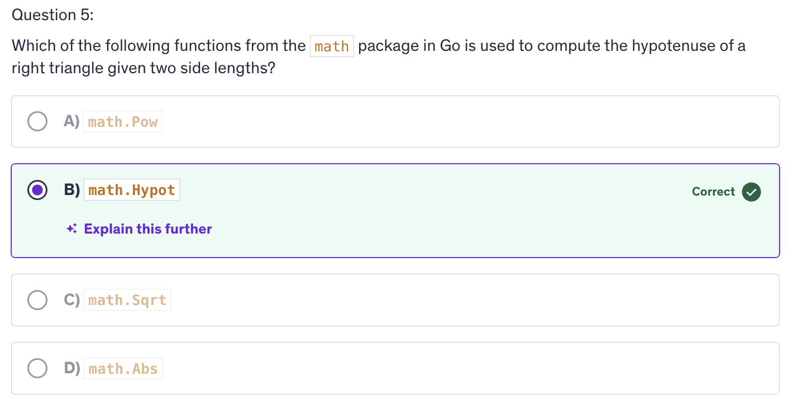
Task: Click the math.Sqrt code label in option C
Action: point(127,300)
